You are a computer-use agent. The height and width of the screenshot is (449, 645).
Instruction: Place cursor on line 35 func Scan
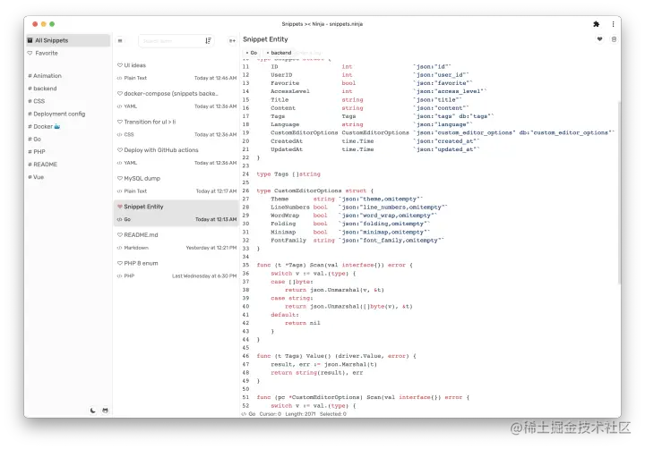pos(334,266)
